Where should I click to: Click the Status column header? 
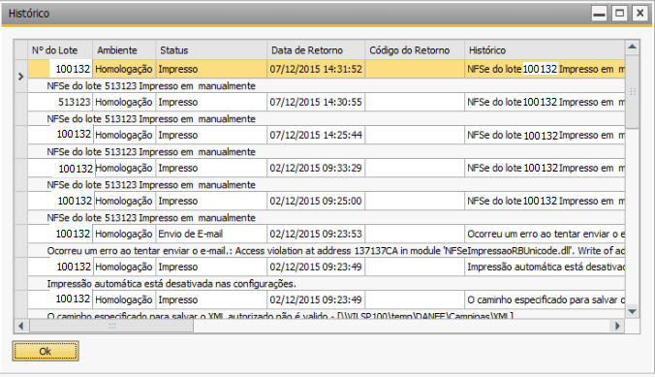point(211,50)
